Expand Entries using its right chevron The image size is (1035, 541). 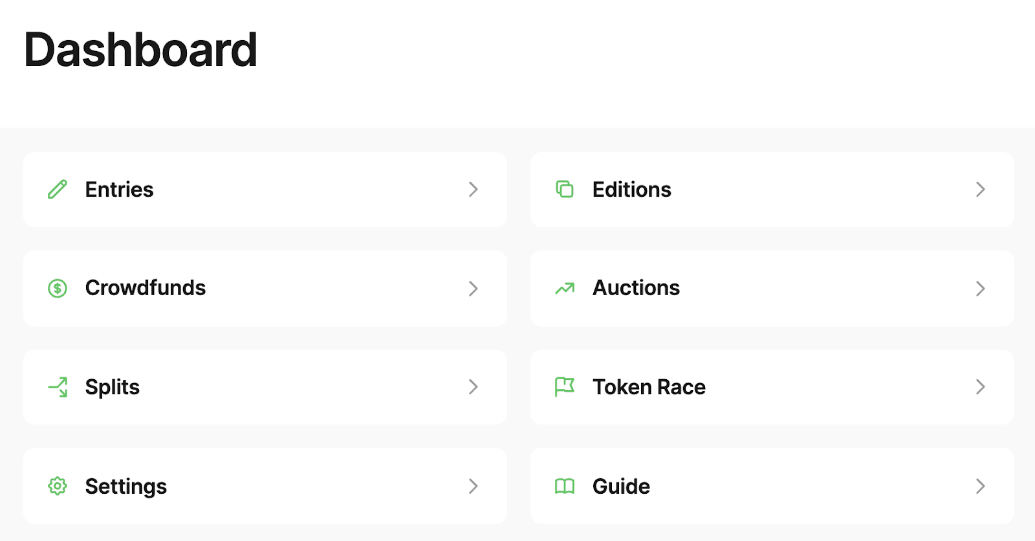(x=474, y=190)
